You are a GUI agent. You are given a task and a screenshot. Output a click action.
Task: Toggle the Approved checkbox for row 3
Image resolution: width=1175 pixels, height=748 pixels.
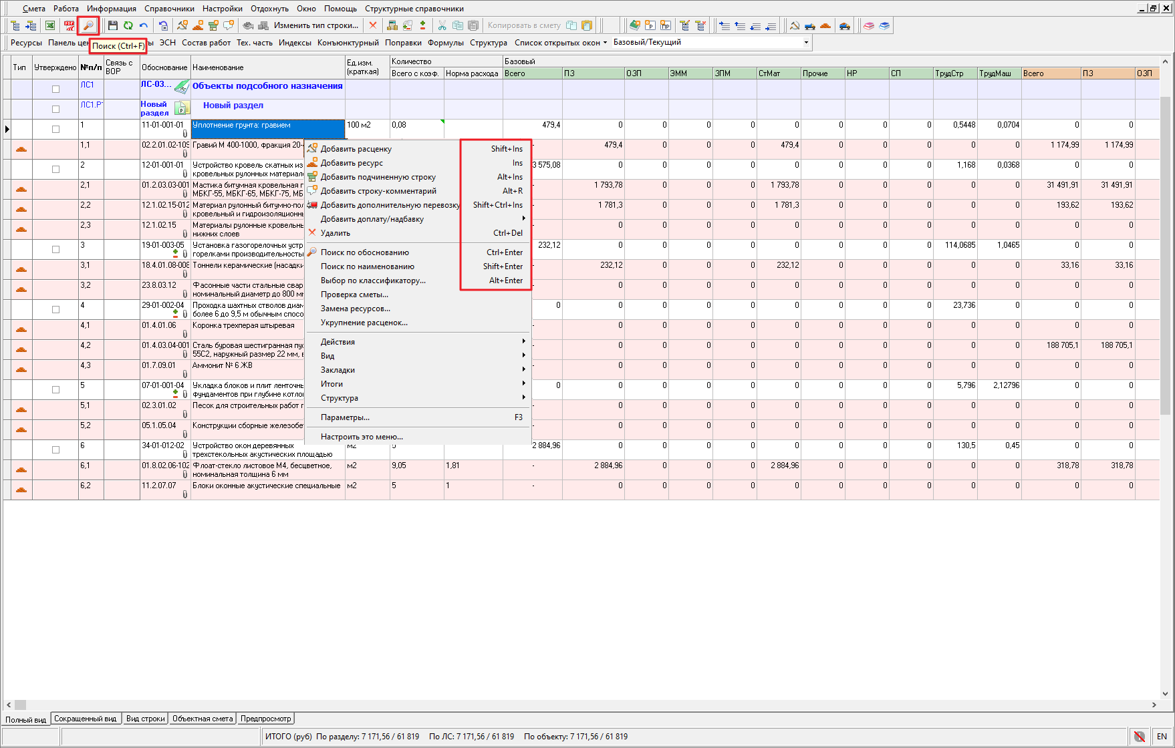[55, 249]
